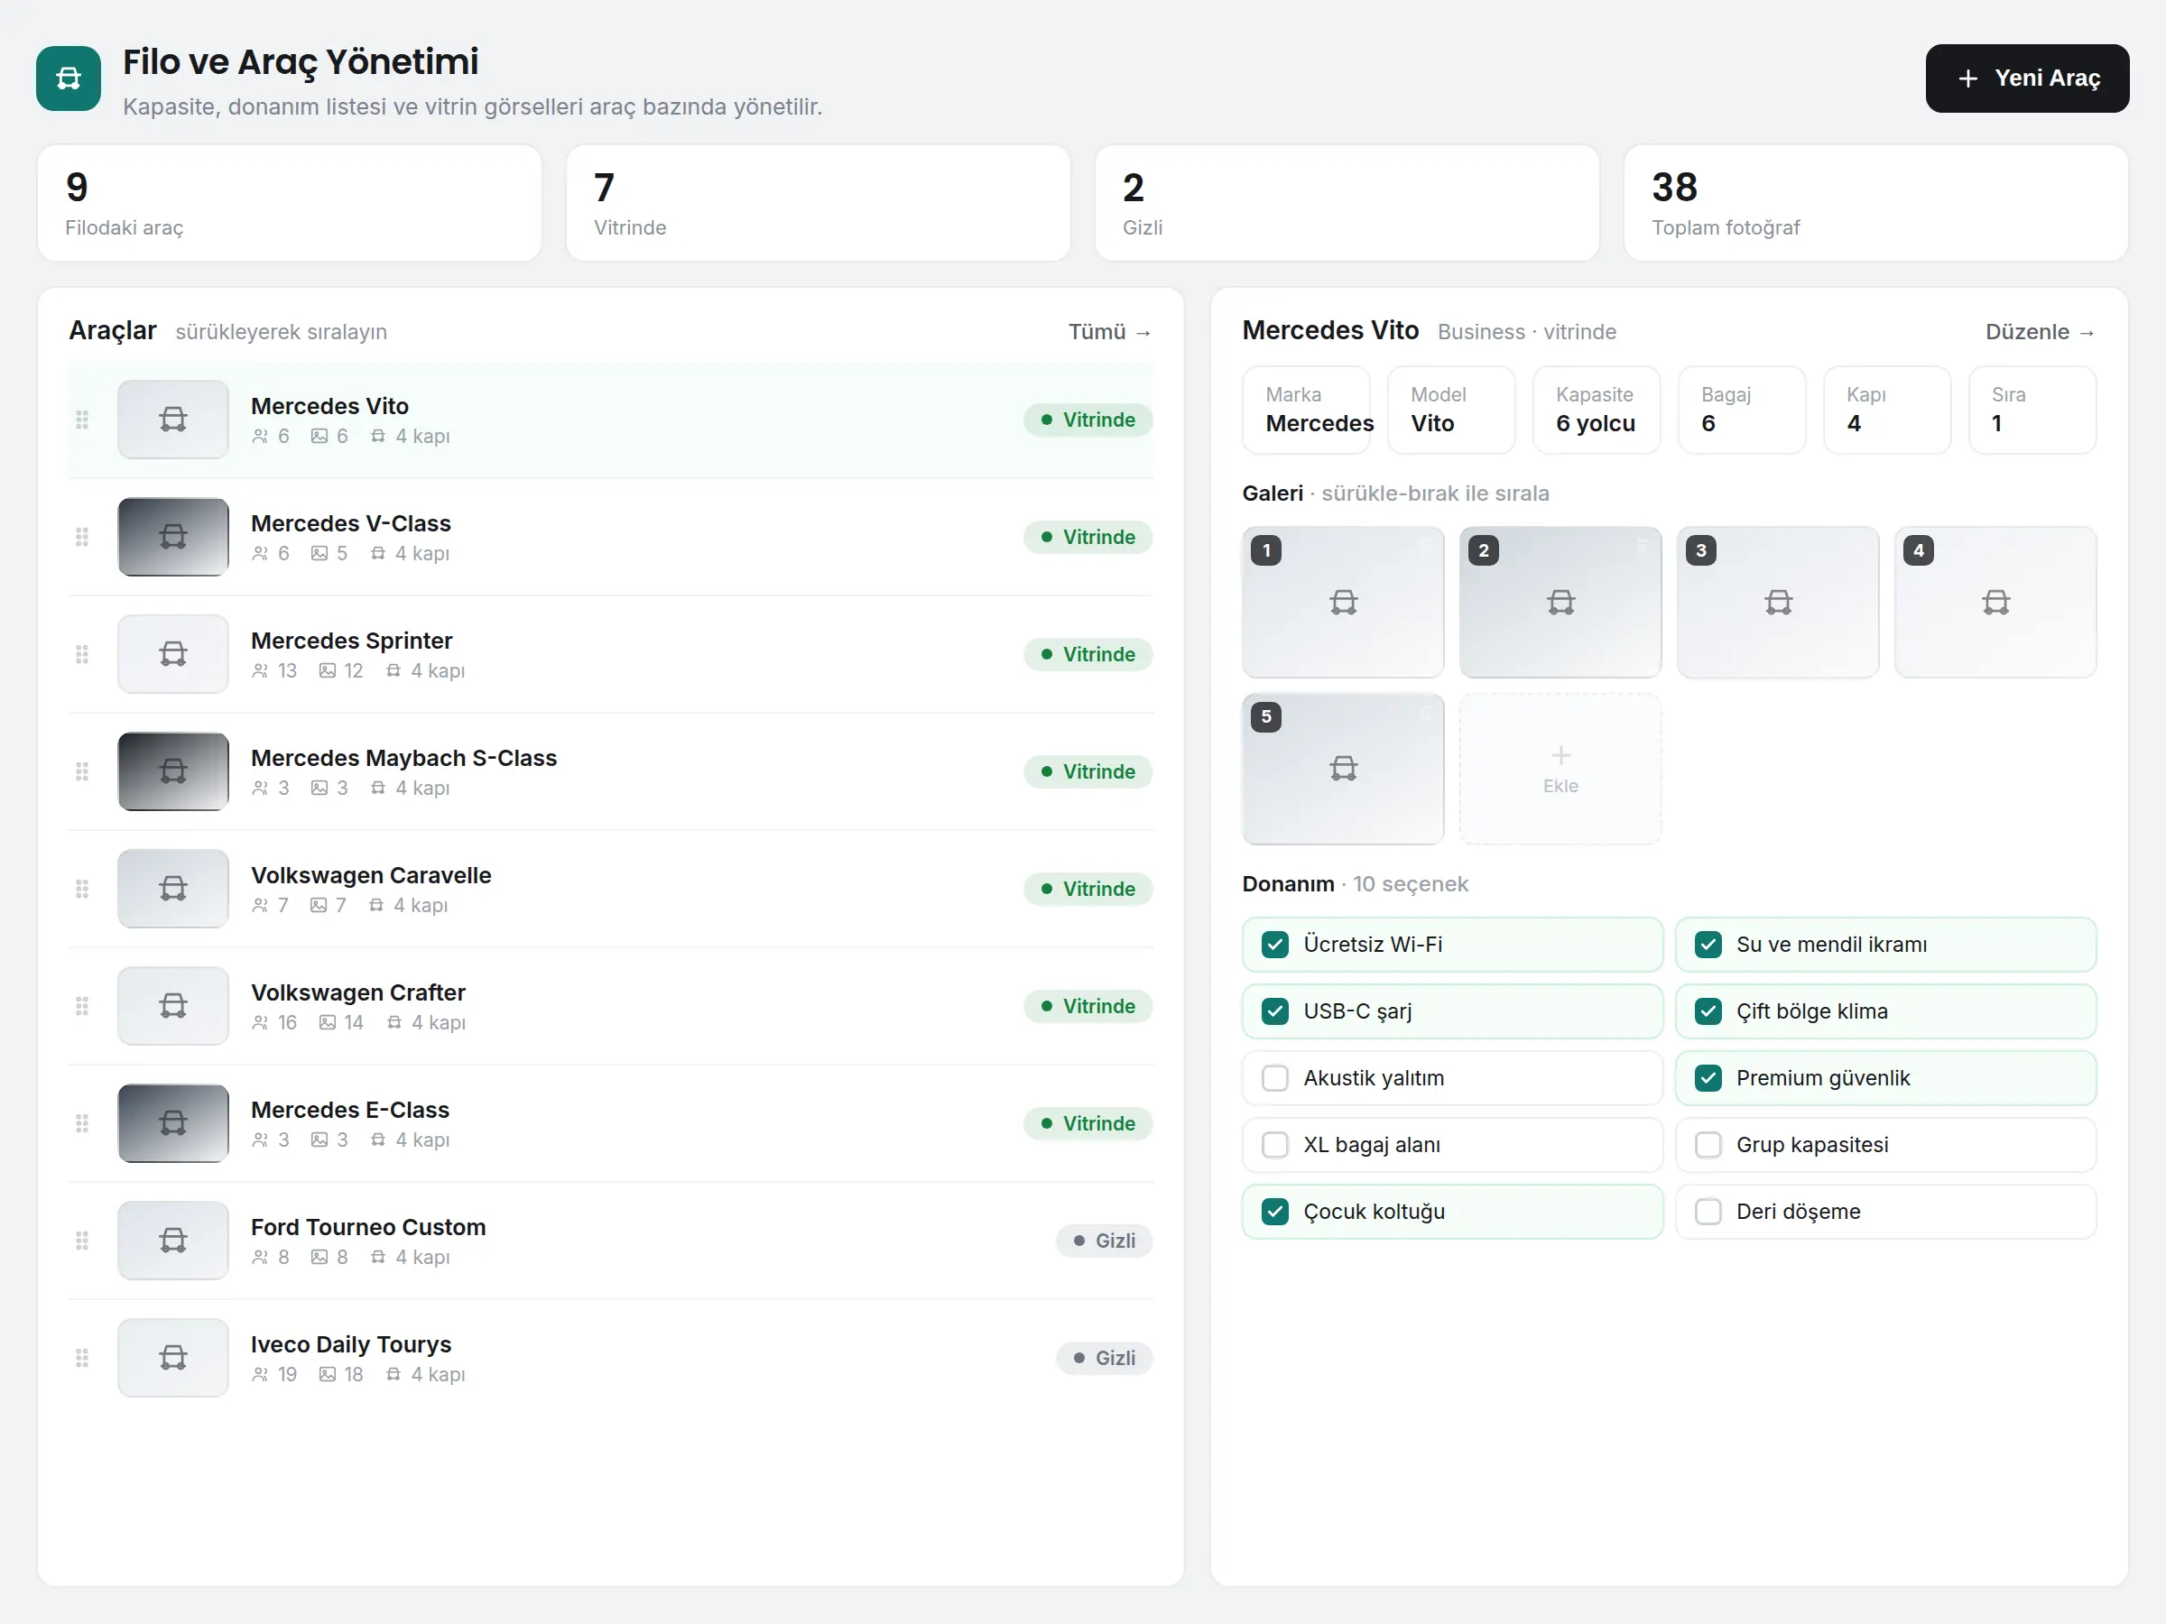Select the Mercedes Maybach S-Class vehicle image icon
Screen dimensions: 2166x1624
click(173, 772)
